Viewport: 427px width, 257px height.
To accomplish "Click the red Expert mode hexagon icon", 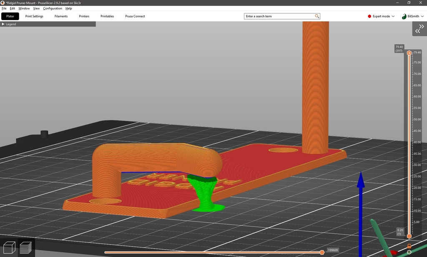I will pos(369,16).
